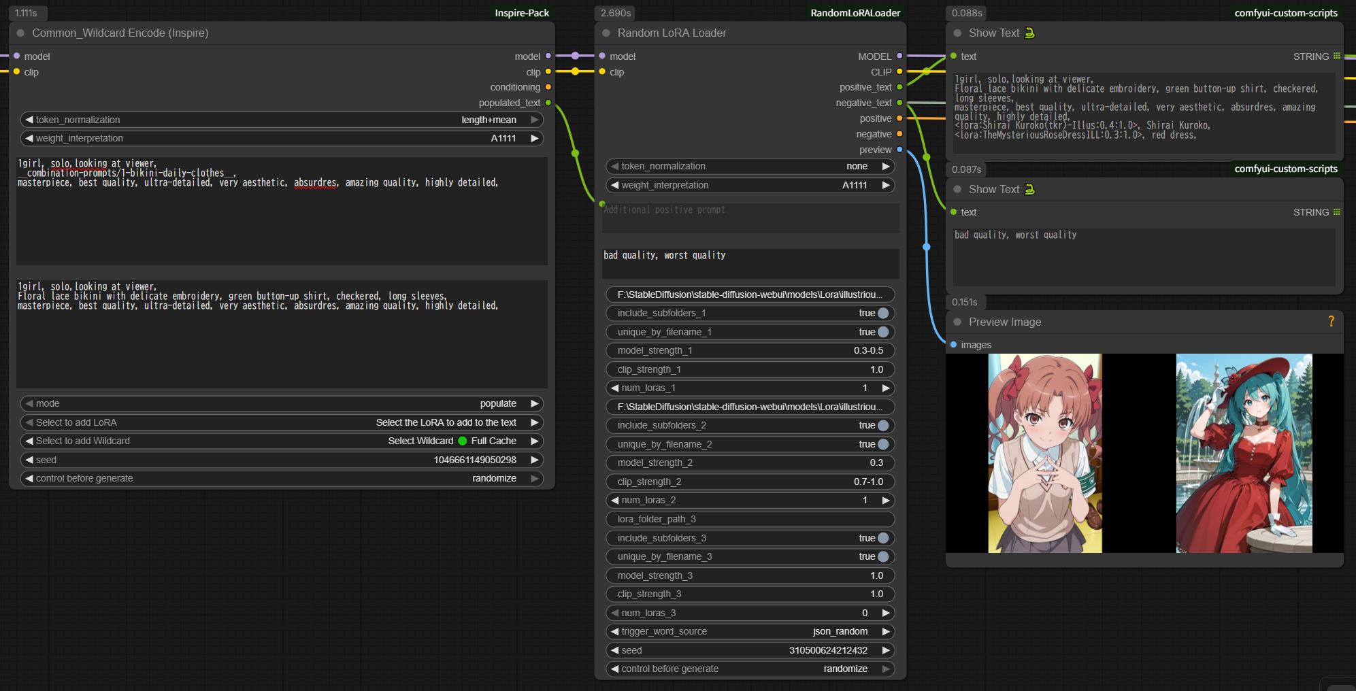The height and width of the screenshot is (691, 1356).
Task: Increase num_loras_1 with its right arrow
Action: [x=886, y=388]
